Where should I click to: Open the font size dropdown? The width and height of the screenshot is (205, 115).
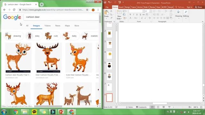(150, 11)
